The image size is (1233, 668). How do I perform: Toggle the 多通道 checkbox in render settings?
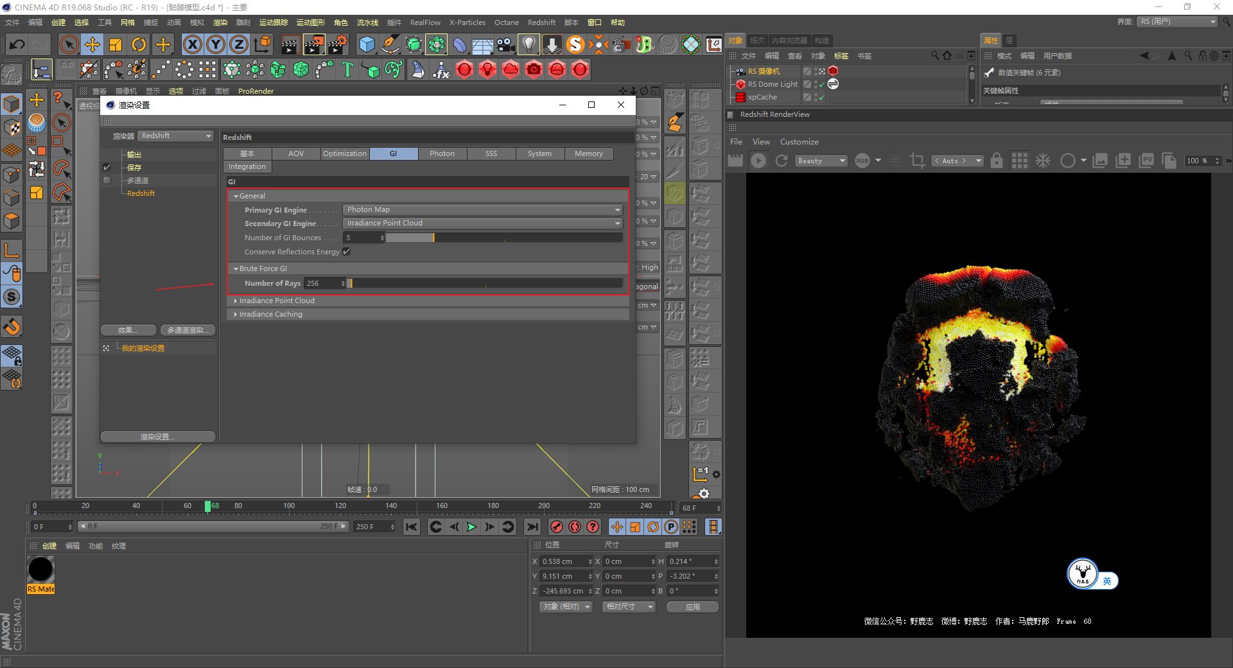[107, 180]
